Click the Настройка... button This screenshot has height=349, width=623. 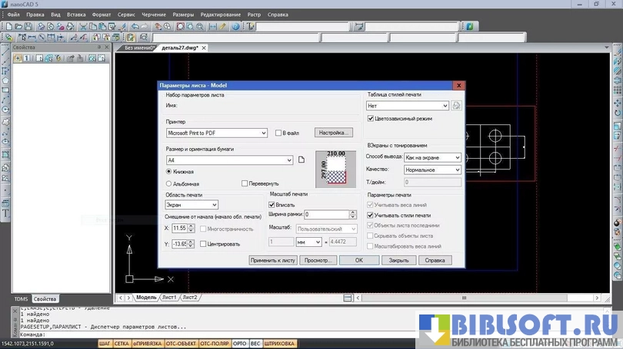coord(333,133)
